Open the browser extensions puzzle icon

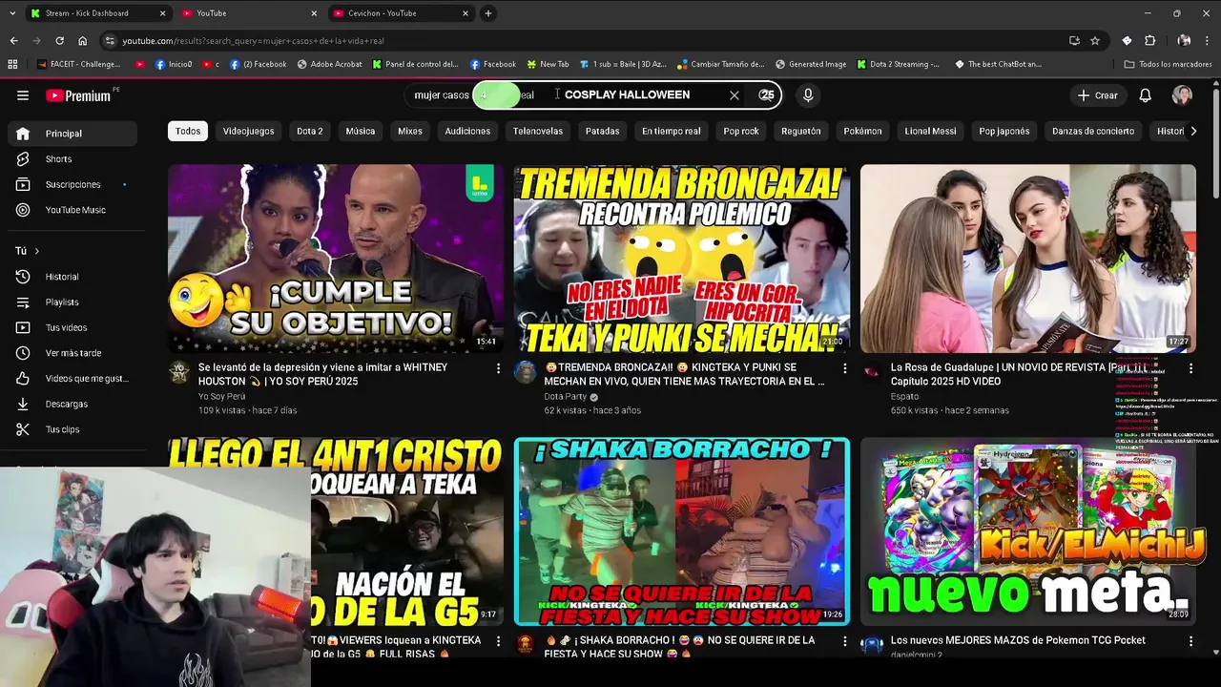coord(1150,41)
